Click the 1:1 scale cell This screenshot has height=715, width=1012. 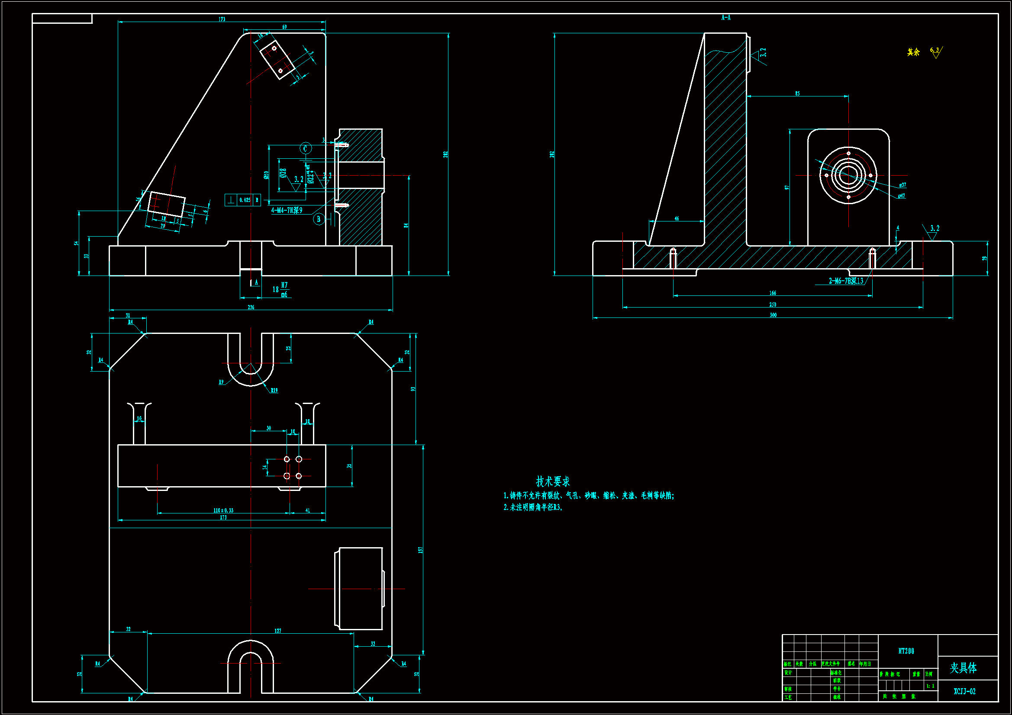pyautogui.click(x=930, y=686)
